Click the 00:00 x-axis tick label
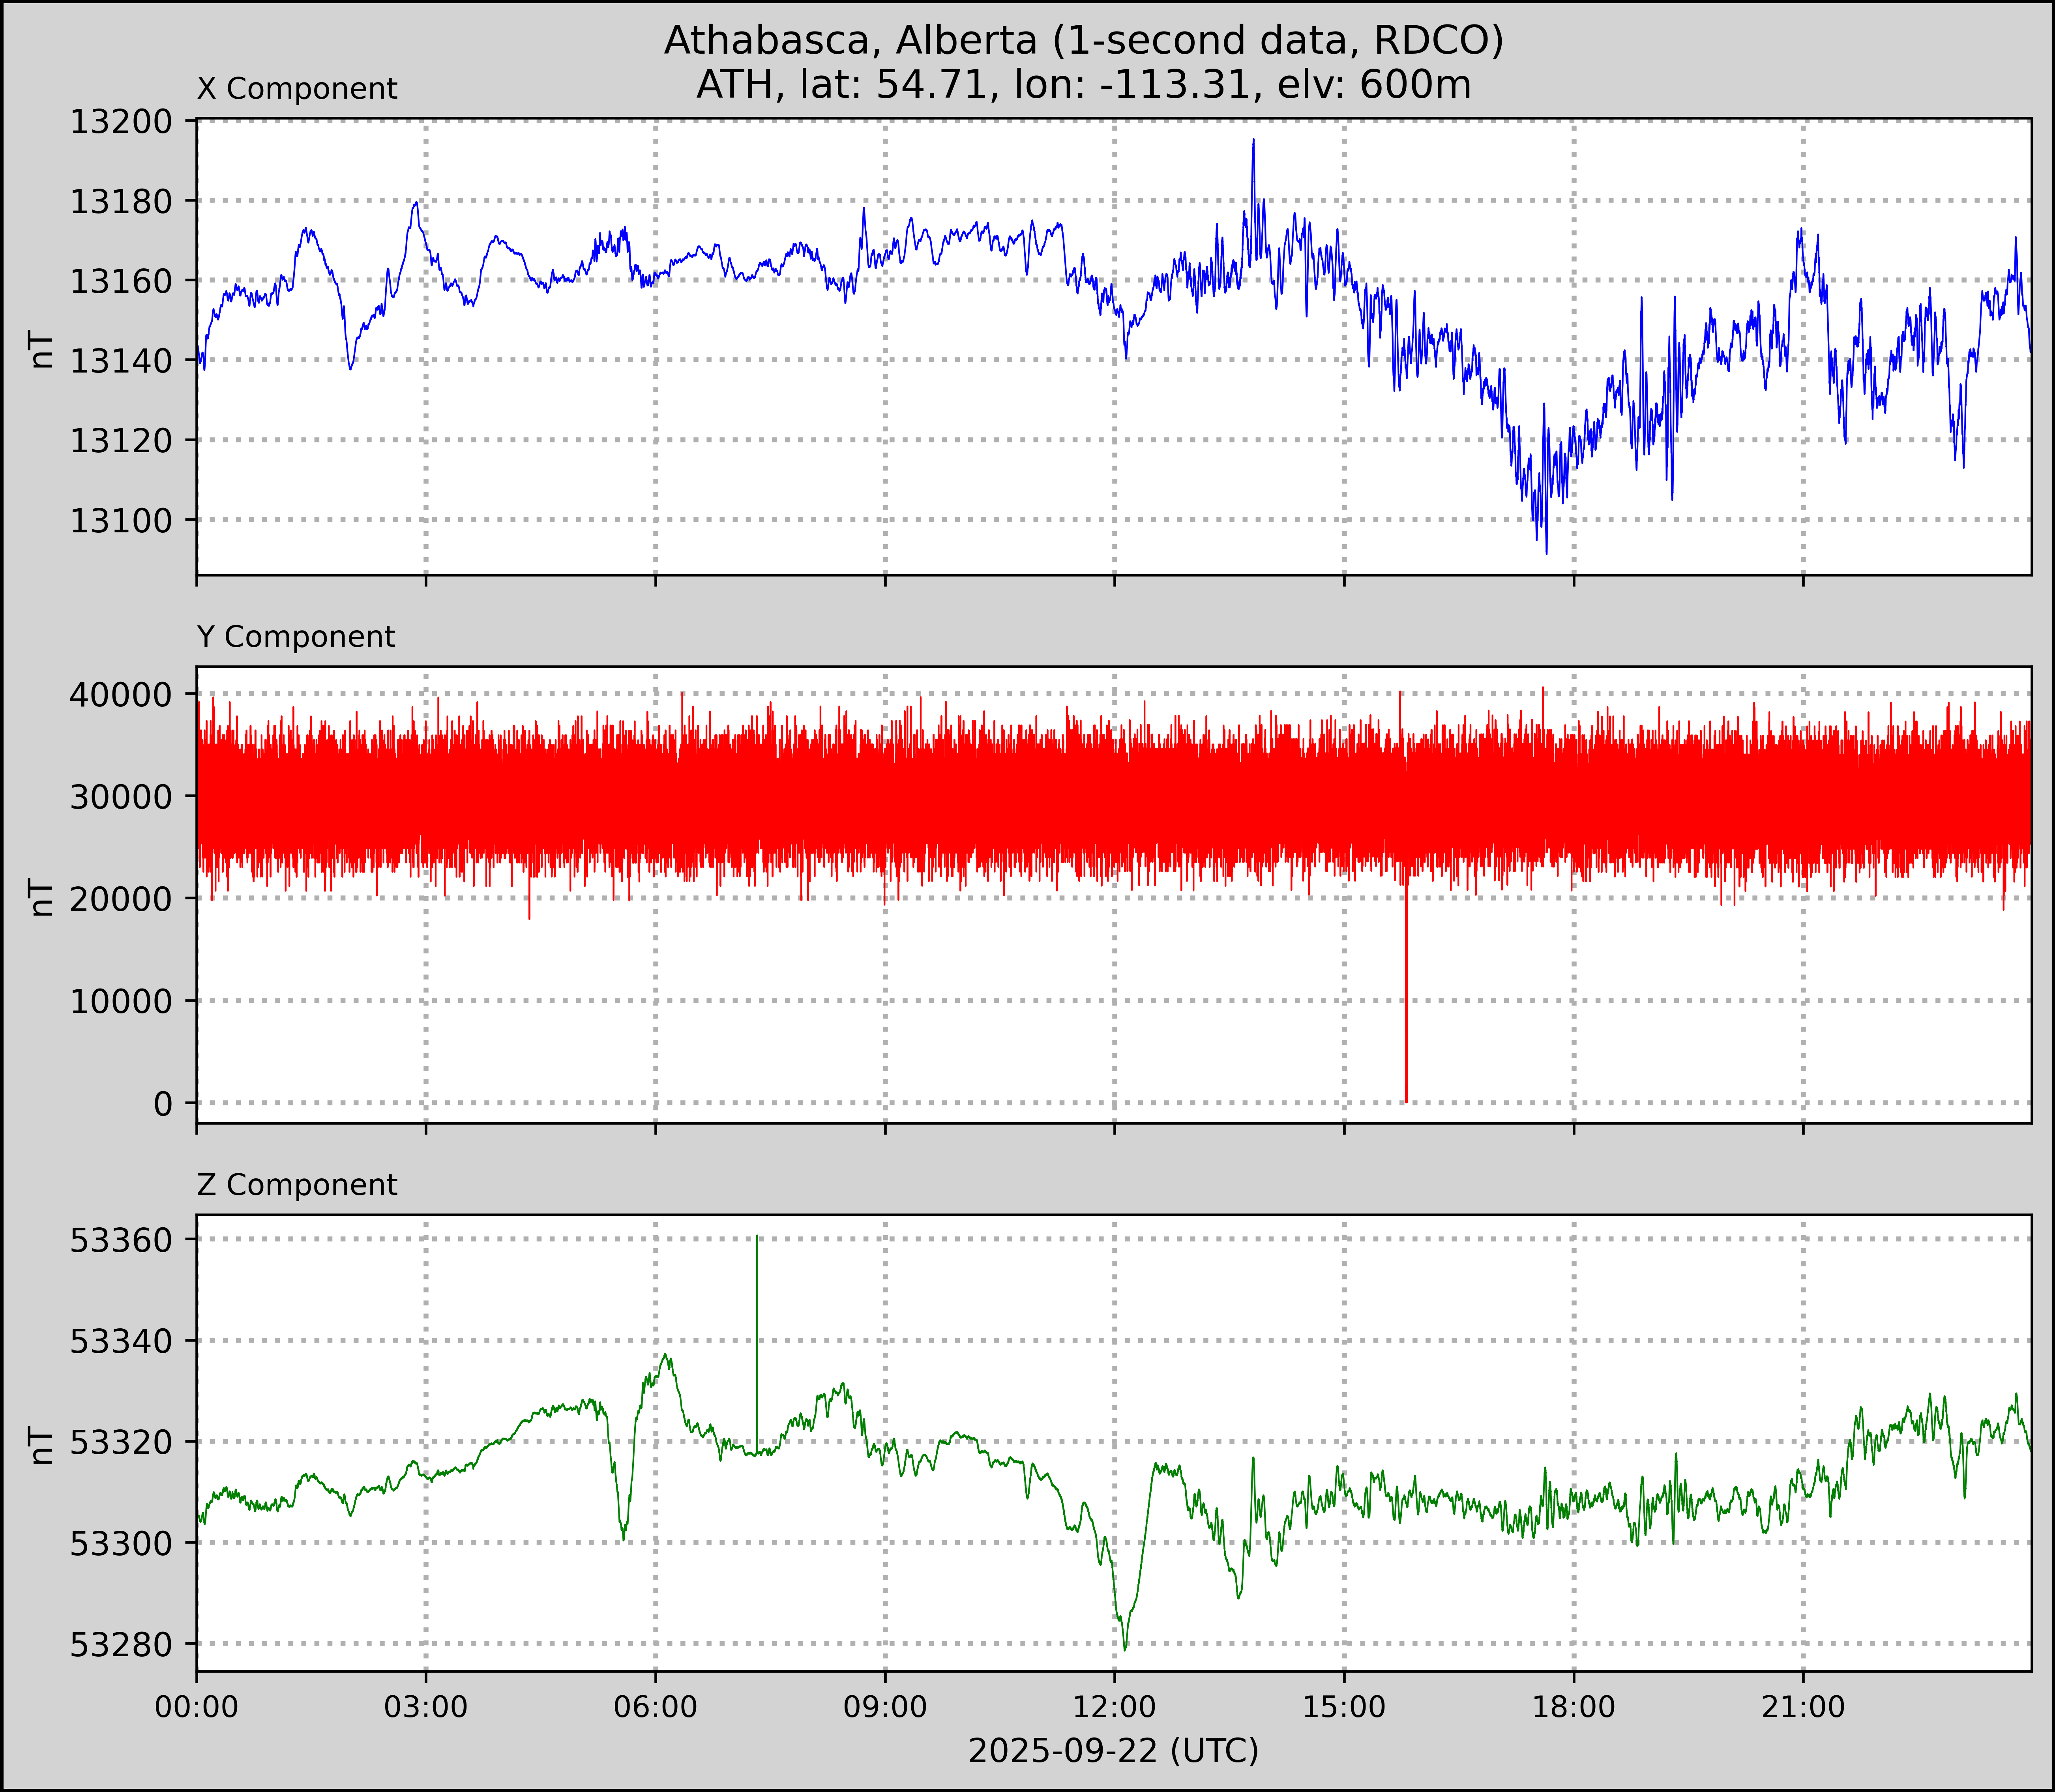This screenshot has height=1792, width=2055. [x=197, y=1707]
